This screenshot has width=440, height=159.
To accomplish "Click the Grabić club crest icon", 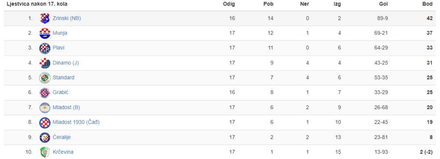I will click(x=45, y=92).
